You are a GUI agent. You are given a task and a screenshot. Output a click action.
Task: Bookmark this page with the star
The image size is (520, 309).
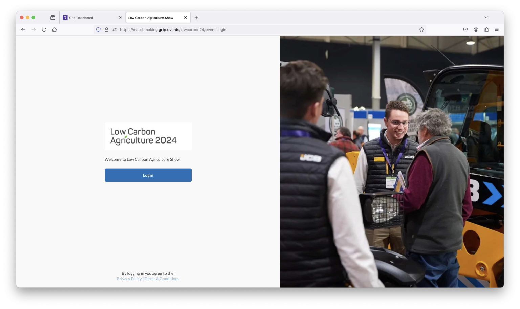tap(421, 29)
